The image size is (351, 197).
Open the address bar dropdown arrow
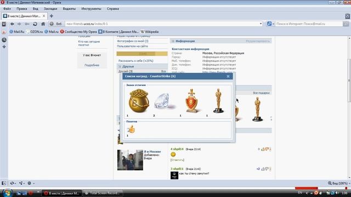(x=261, y=24)
